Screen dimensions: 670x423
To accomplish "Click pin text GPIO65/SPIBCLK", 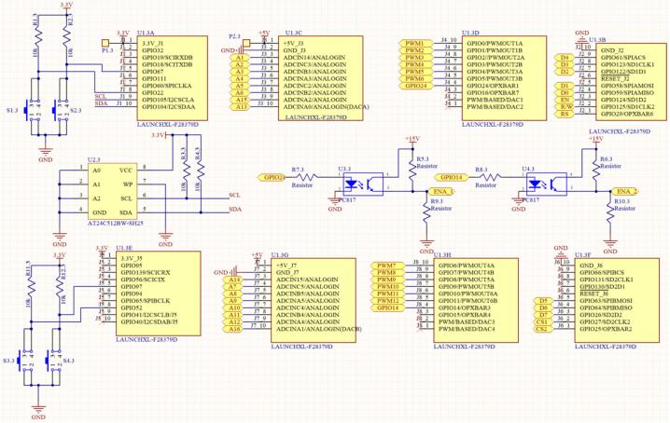I will pyautogui.click(x=146, y=301).
